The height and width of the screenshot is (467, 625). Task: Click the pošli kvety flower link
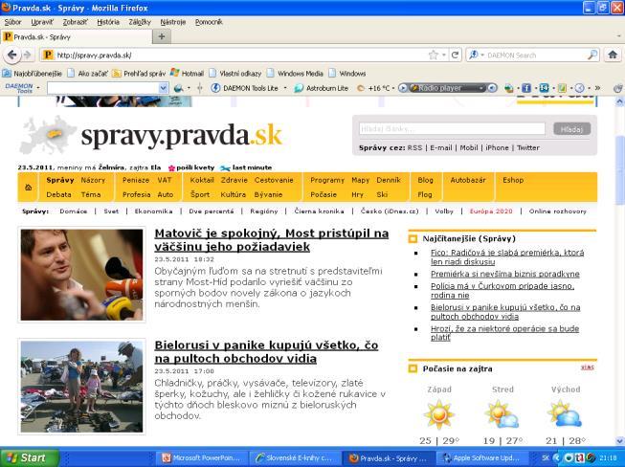191,167
